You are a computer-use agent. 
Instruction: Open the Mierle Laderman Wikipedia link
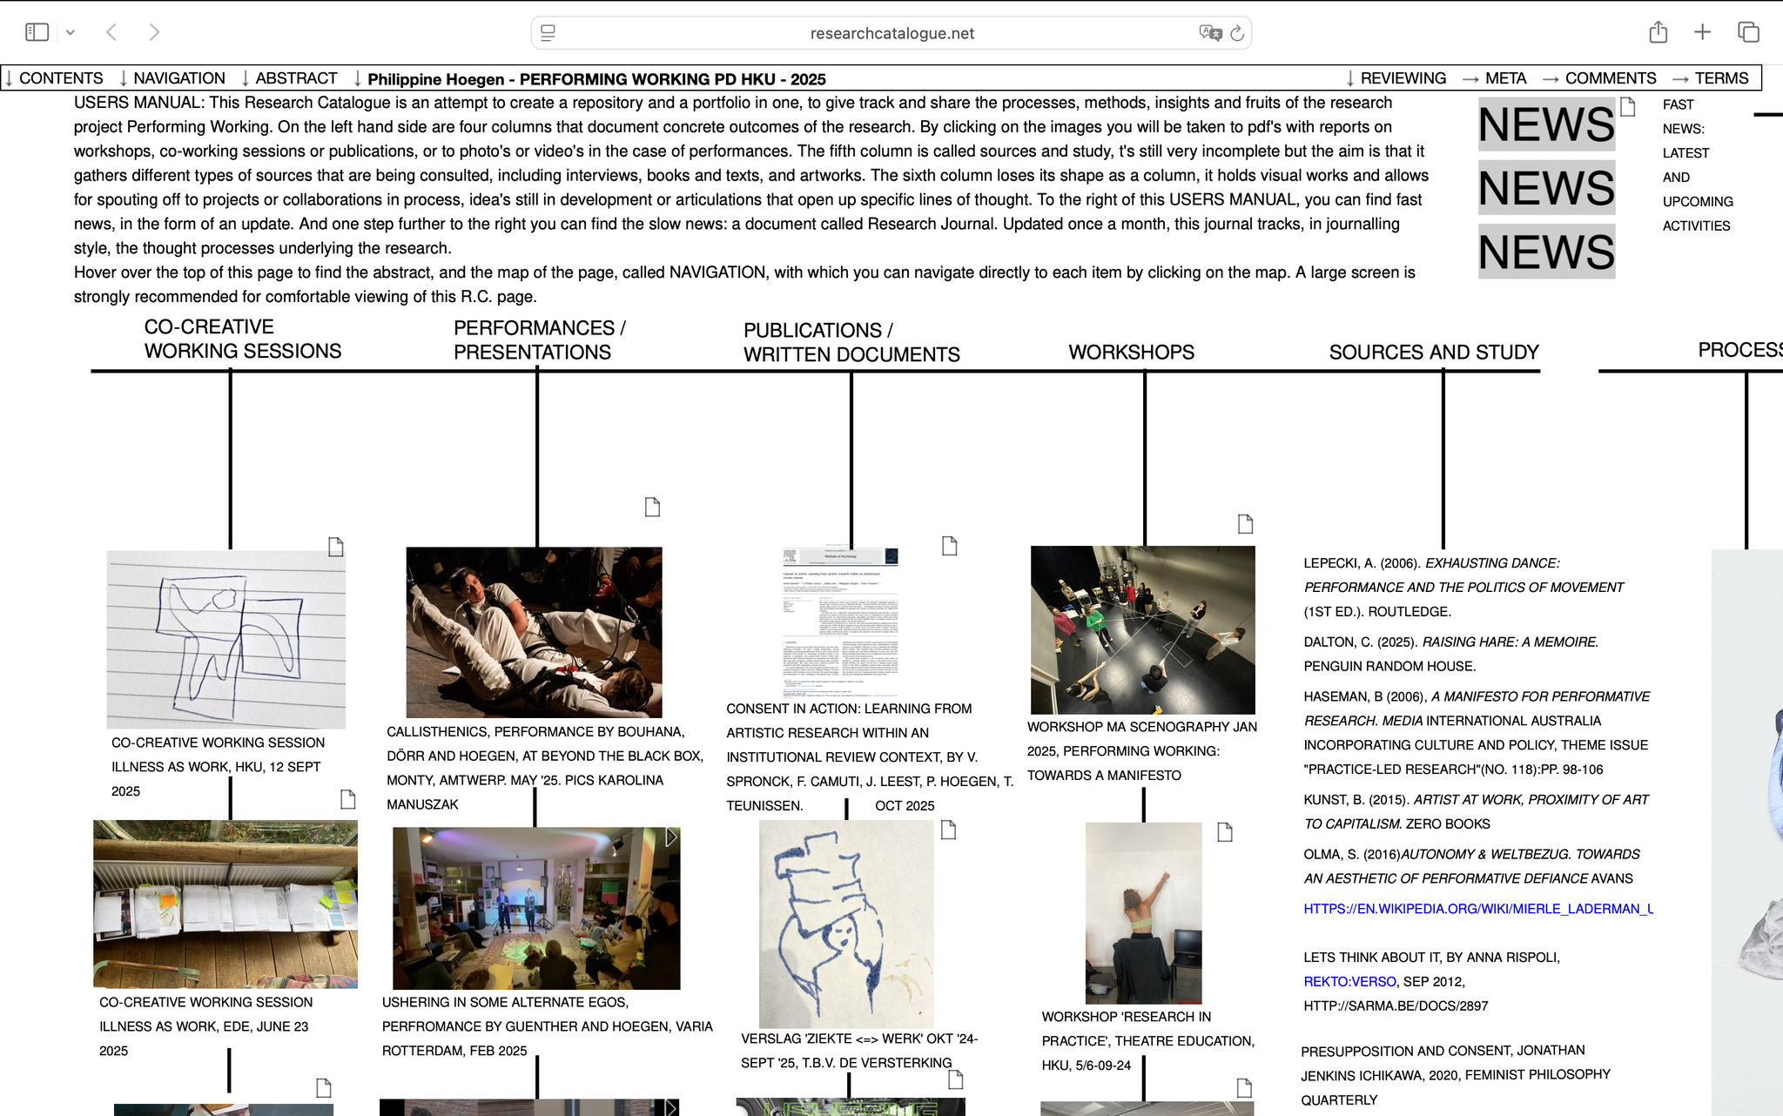(x=1477, y=909)
